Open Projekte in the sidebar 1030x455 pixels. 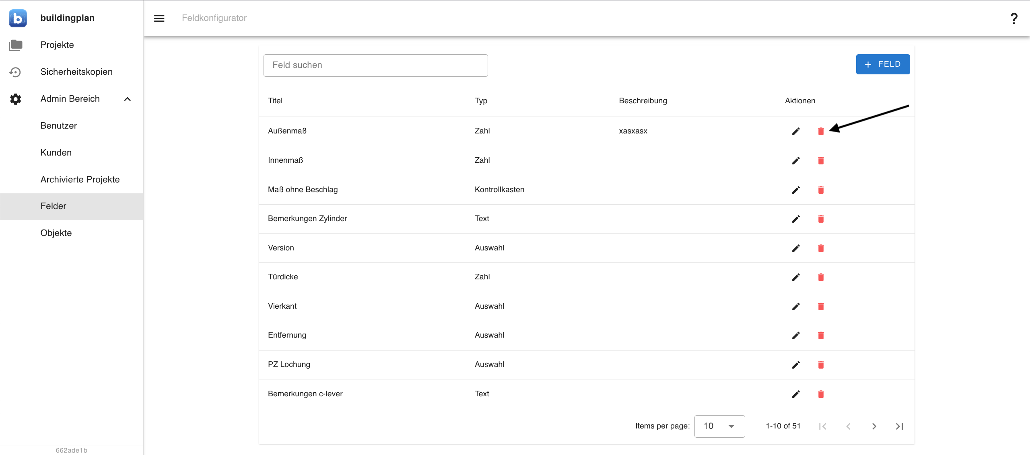[57, 45]
